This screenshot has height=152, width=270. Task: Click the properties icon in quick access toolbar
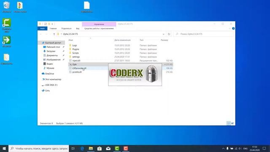point(46,24)
